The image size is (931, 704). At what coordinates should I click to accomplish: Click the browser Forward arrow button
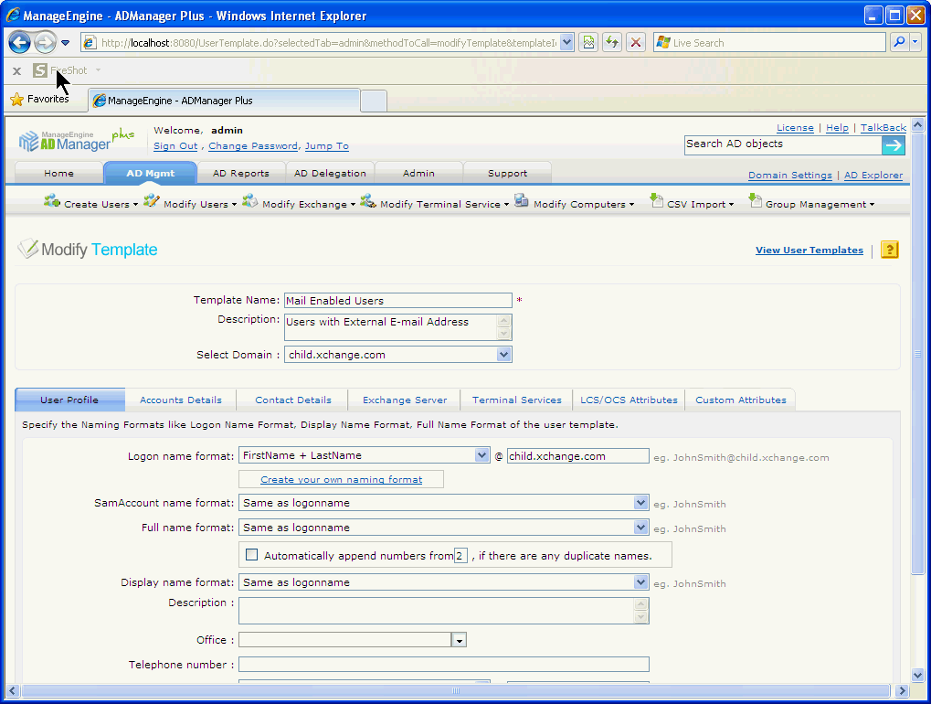point(45,42)
